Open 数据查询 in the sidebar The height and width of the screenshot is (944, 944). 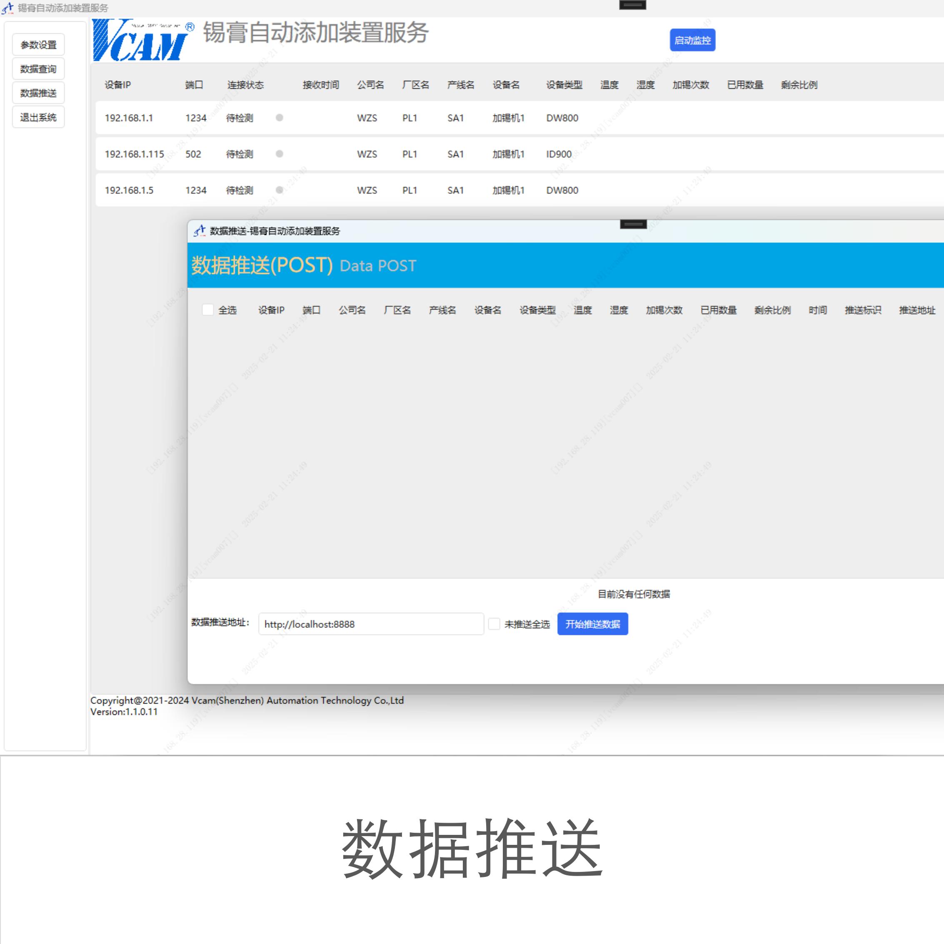coord(39,69)
